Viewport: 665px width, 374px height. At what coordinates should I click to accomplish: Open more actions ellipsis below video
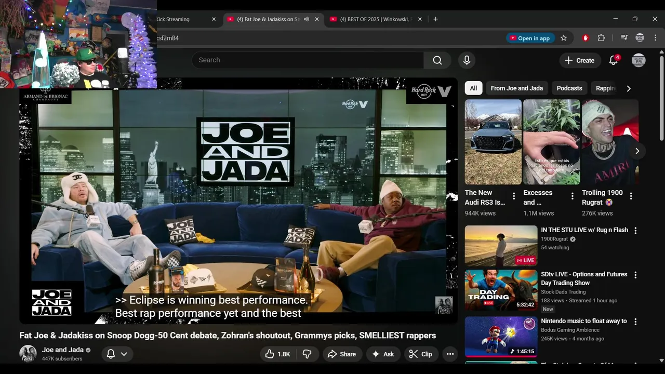450,354
